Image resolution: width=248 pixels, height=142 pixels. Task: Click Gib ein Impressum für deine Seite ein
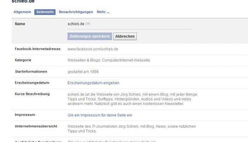tap(100, 115)
